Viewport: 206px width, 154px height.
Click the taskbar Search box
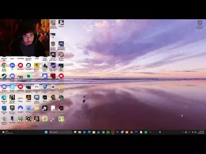pyautogui.click(x=61, y=132)
